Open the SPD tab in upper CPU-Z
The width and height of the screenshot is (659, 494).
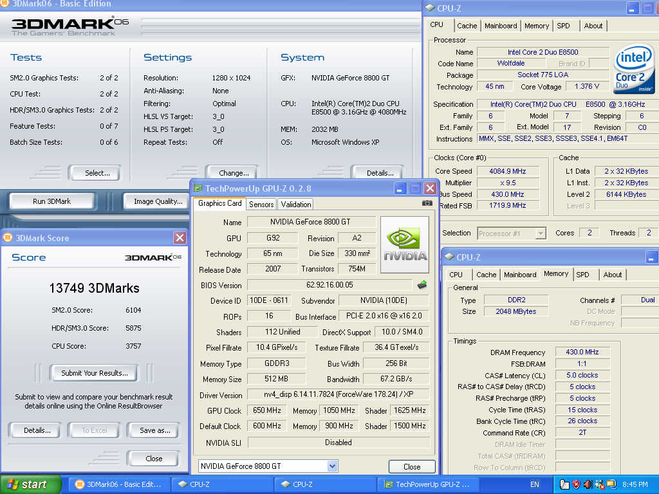pos(563,26)
